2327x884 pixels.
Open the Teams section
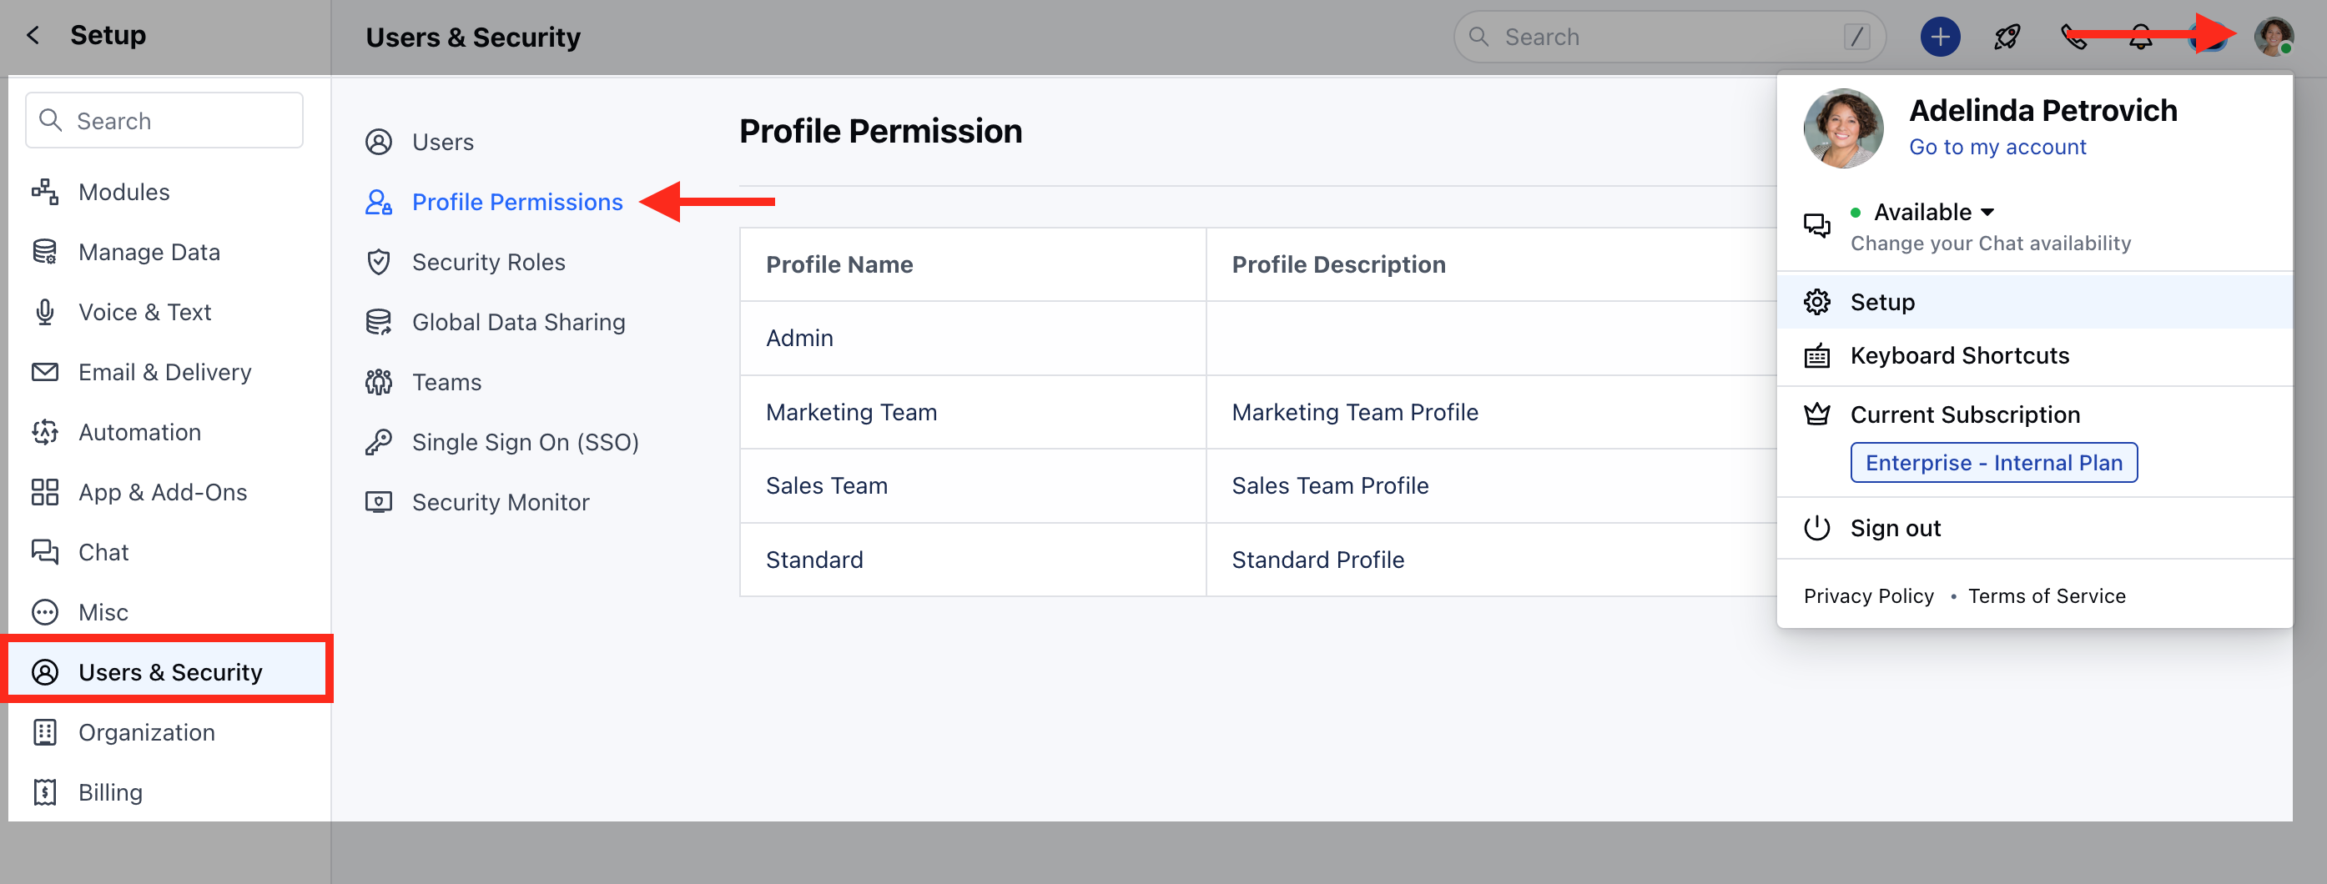point(446,381)
